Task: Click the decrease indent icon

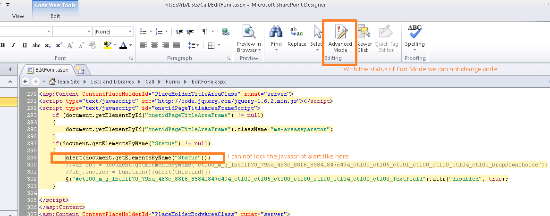Action: pos(179,32)
